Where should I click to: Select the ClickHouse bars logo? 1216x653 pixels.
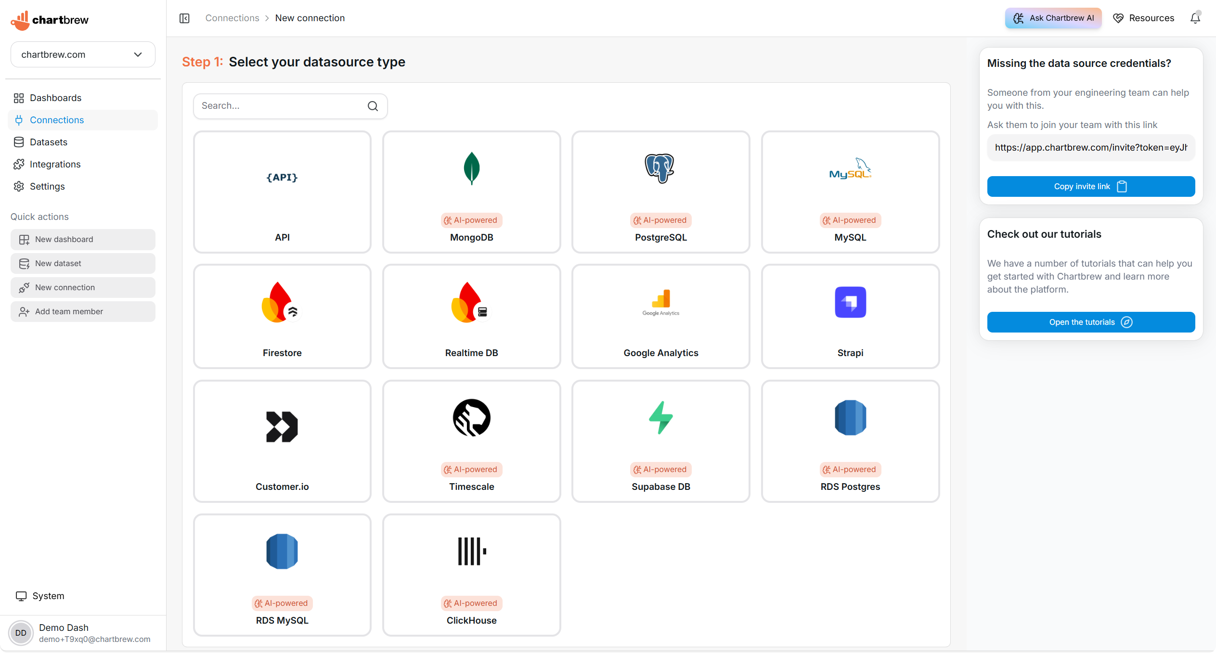click(x=471, y=551)
